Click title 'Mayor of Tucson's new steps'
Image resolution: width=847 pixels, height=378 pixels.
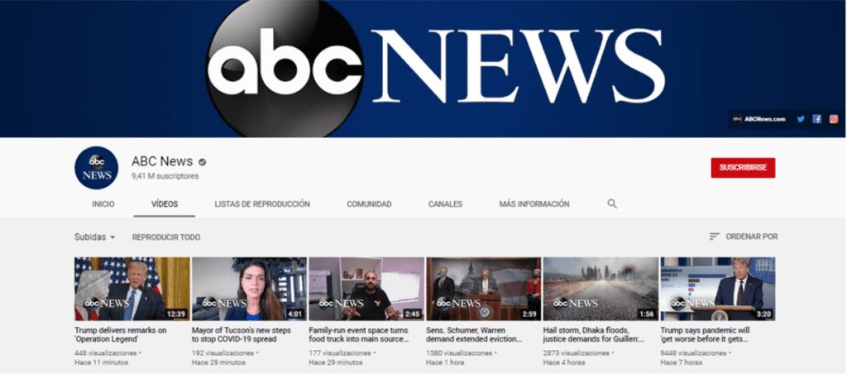241,335
